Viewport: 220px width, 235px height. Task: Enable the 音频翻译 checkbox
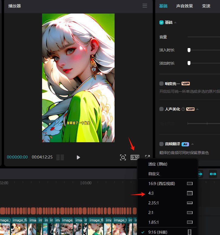(x=161, y=144)
